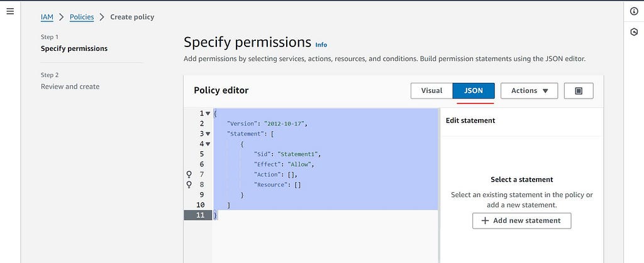Viewport: 644px width, 263px height.
Task: Open the info panel icon
Action: pos(634,11)
